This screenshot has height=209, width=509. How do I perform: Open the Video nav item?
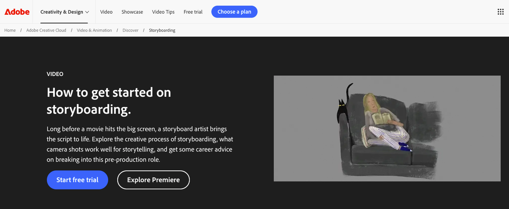pyautogui.click(x=106, y=12)
